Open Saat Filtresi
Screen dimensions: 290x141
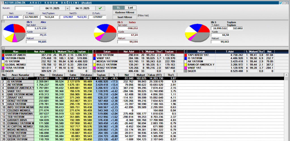[x=124, y=17]
